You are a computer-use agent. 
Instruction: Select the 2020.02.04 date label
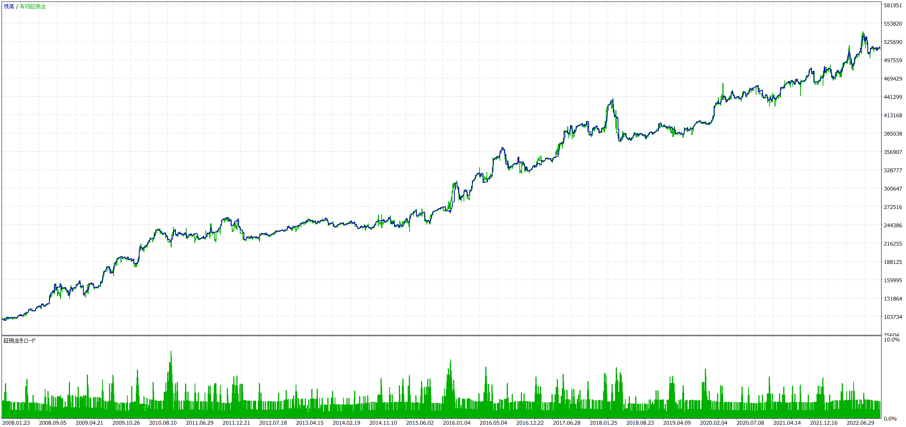(x=714, y=423)
